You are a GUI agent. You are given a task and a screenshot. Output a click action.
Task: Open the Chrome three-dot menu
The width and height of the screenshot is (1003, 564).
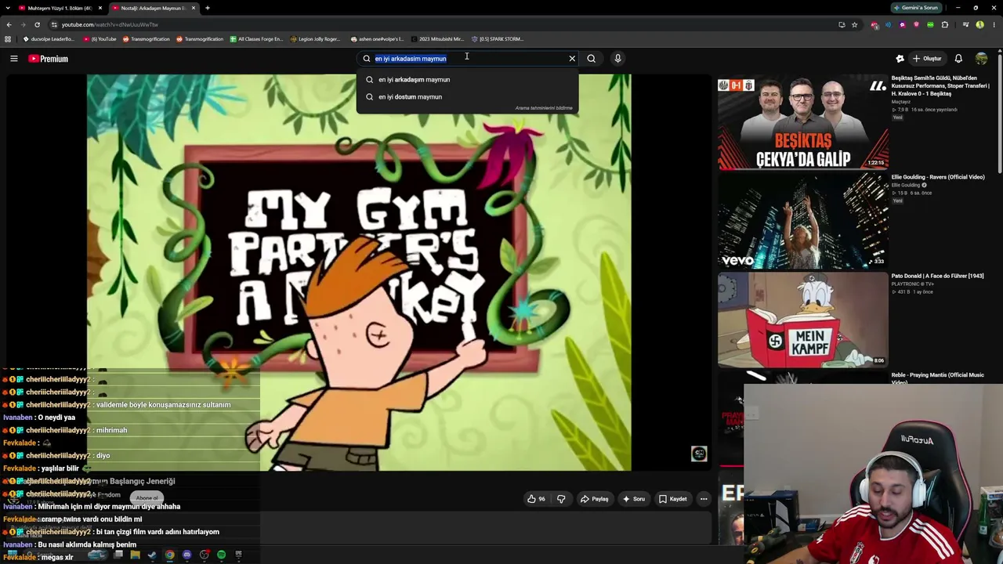(994, 24)
